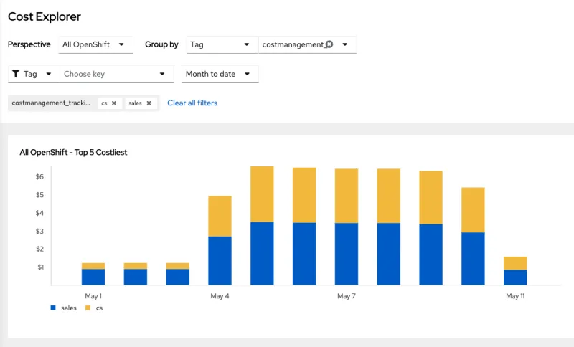
Task: Click the May 4 blue sales bar
Action: 220,260
